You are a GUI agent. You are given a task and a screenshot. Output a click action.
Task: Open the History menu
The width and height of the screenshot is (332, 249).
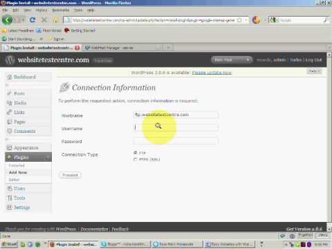tap(41, 10)
